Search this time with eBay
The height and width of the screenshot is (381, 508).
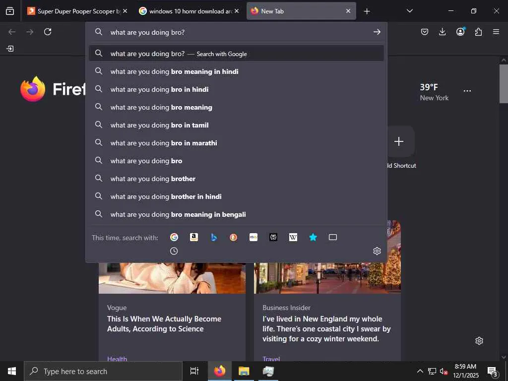pyautogui.click(x=254, y=237)
